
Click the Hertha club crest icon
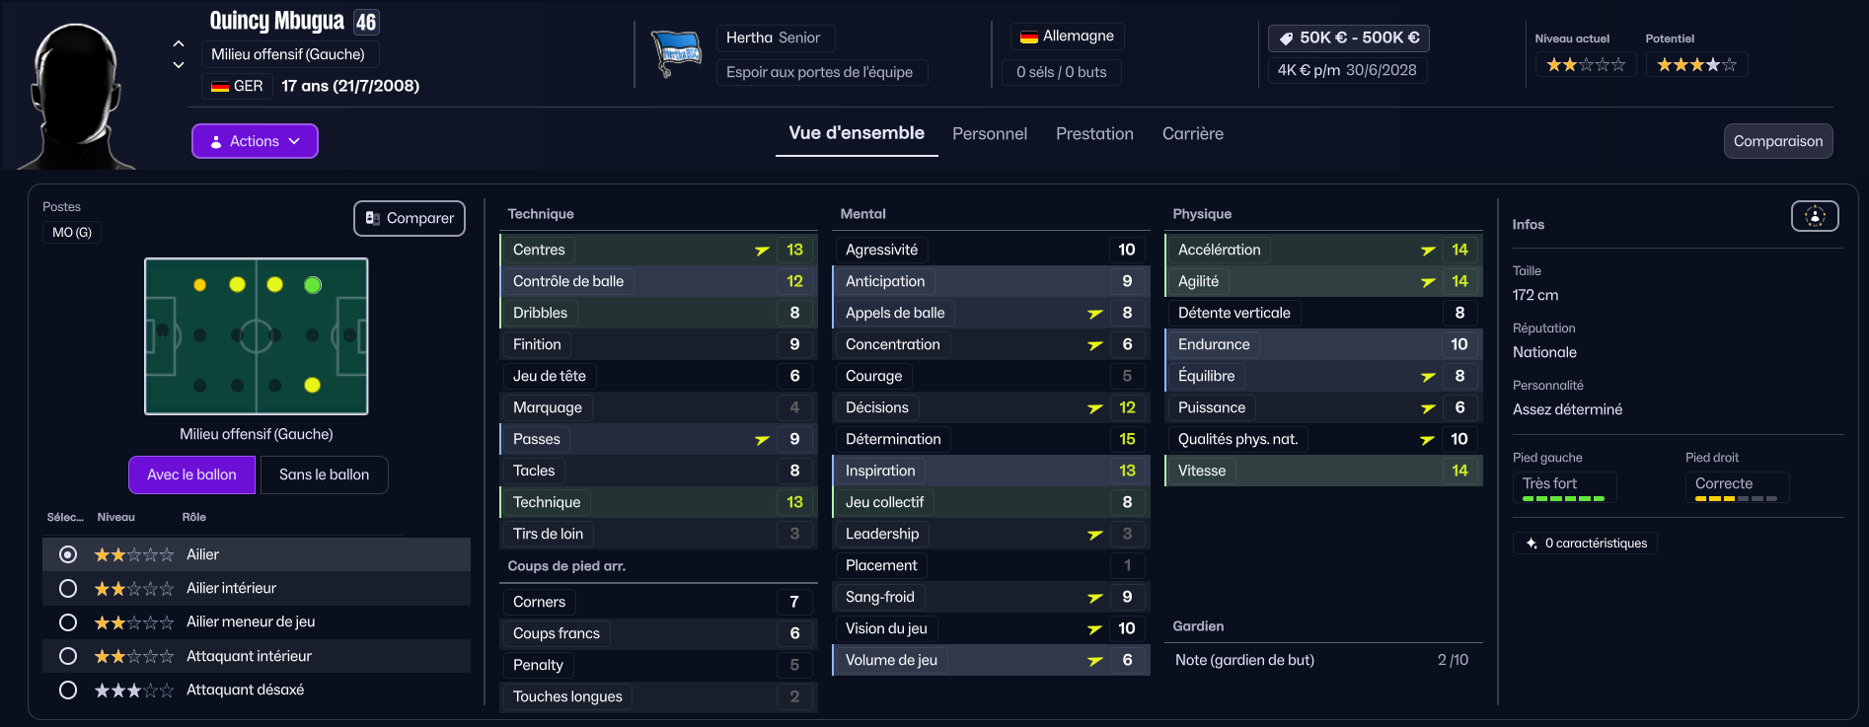pos(676,54)
